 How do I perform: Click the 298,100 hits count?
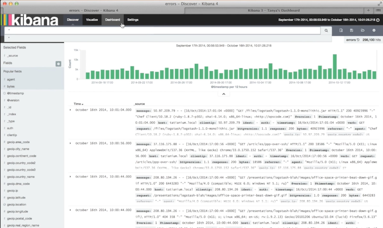(x=371, y=40)
